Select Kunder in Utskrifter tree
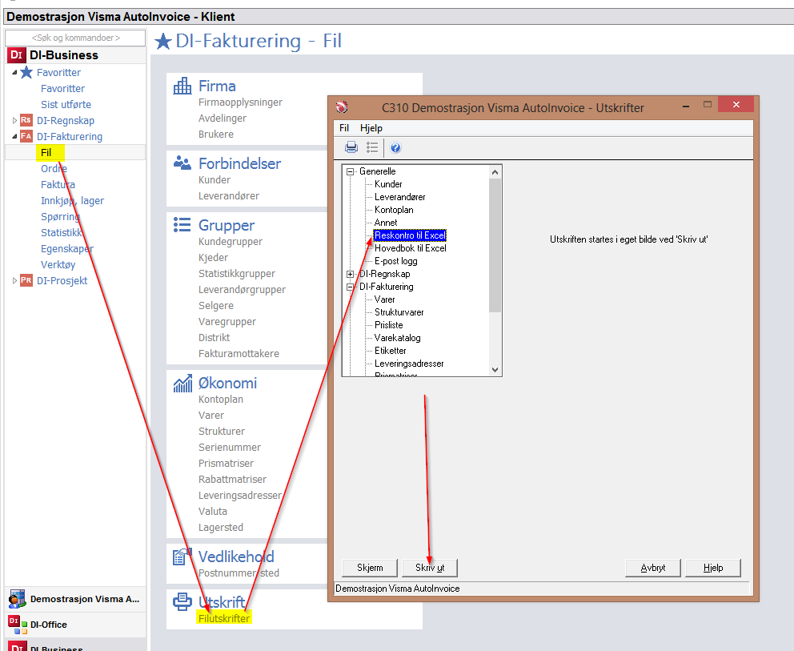794x651 pixels. coord(388,184)
